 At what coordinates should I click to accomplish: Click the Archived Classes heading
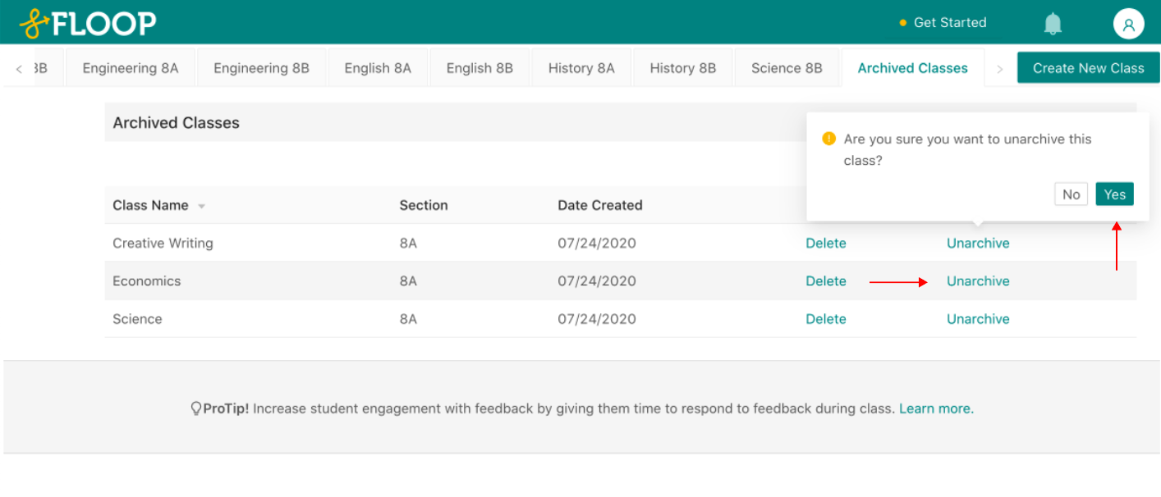click(176, 123)
